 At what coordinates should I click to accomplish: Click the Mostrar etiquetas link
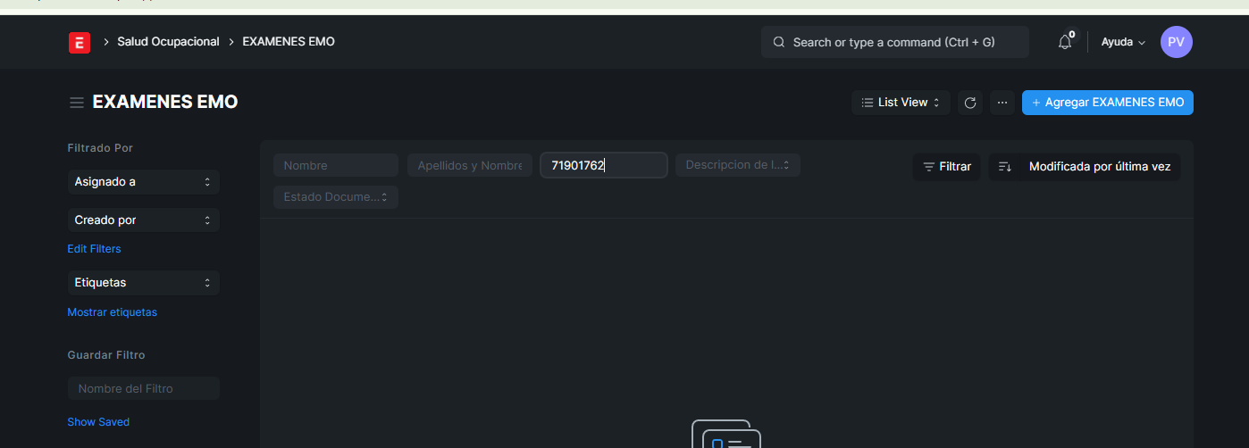pos(112,312)
